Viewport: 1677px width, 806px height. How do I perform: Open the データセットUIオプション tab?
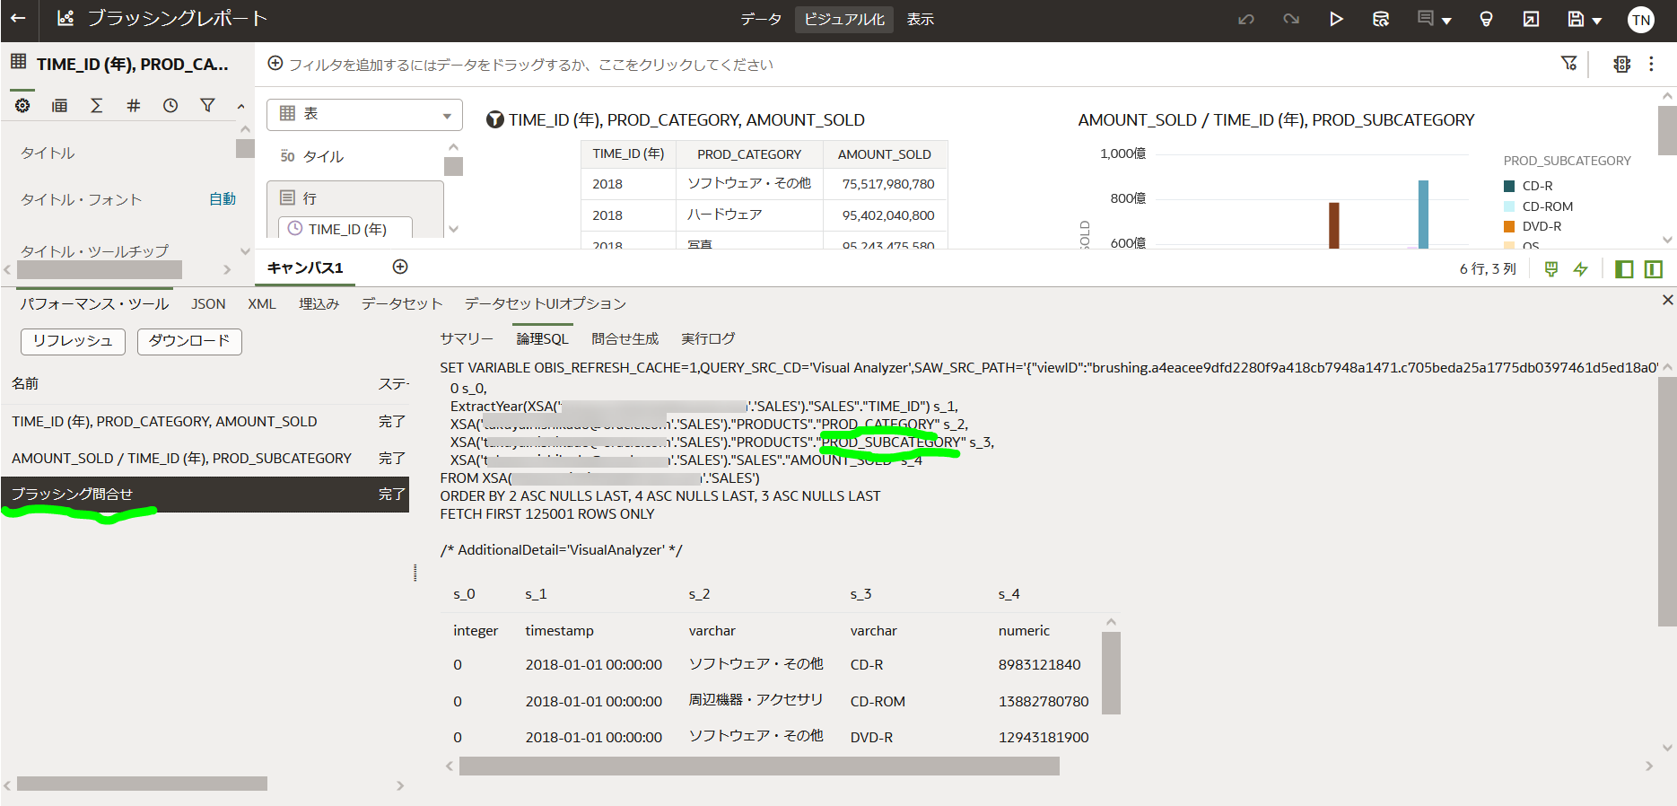tap(546, 303)
